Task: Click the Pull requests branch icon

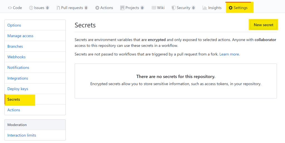Action: pyautogui.click(x=58, y=8)
